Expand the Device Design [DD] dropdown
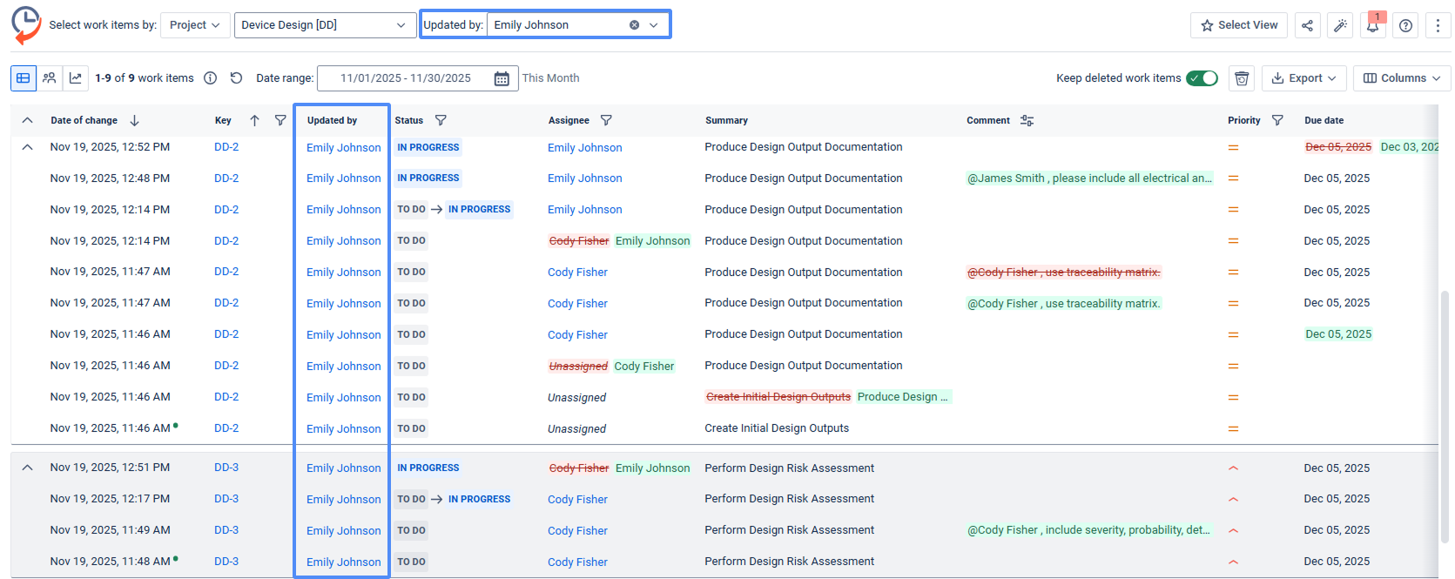This screenshot has height=579, width=1455. tap(323, 25)
